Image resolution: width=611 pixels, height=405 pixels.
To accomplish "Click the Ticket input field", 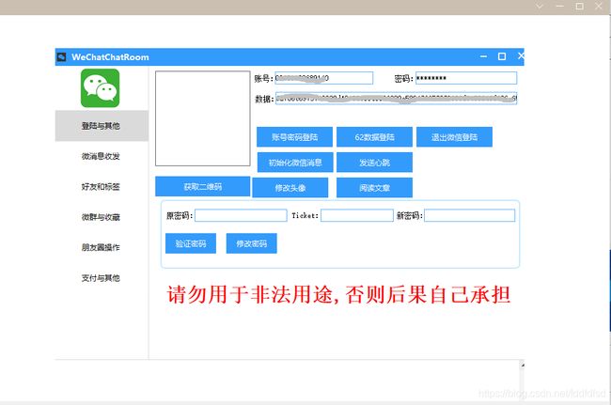I will 357,215.
